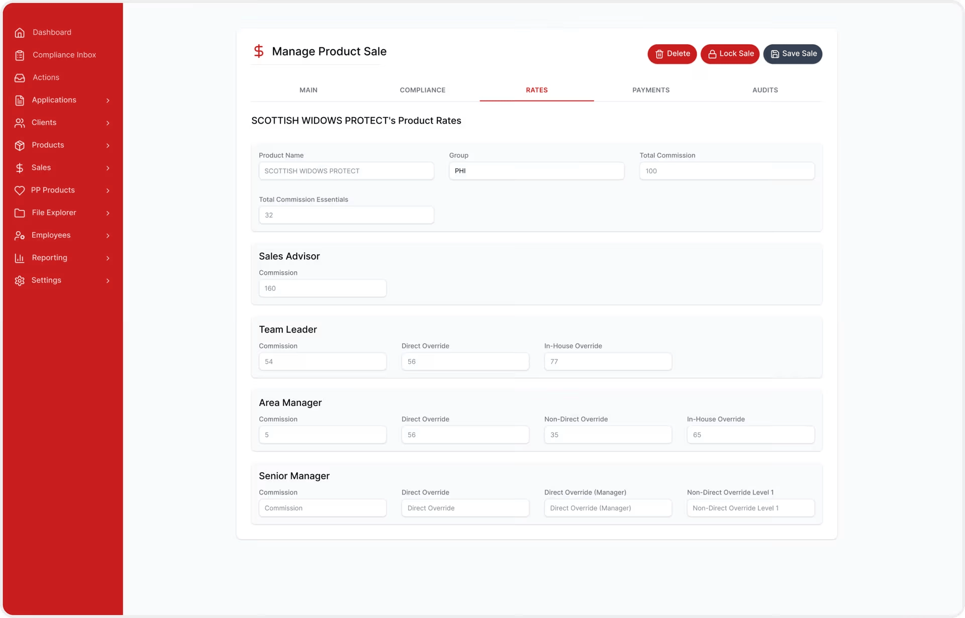Click the trash icon in Delete button

(x=659, y=54)
